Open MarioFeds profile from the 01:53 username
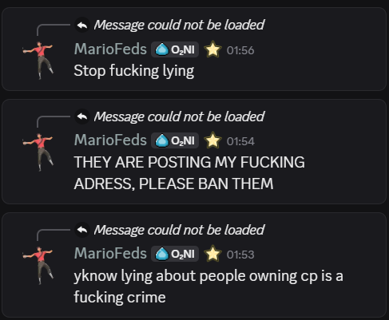389x320 pixels. [x=110, y=254]
